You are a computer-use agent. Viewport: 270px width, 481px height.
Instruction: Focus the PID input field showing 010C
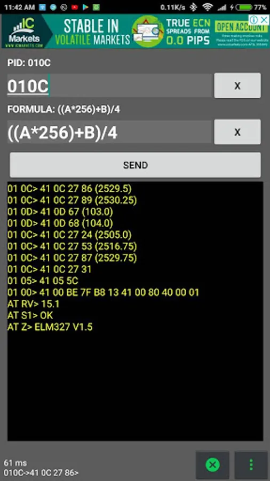109,86
